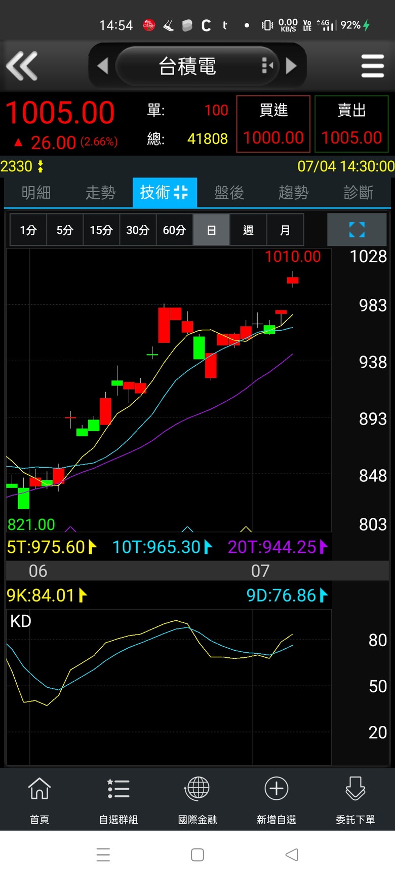Expand chart to fullscreen
395x879 pixels.
(357, 230)
